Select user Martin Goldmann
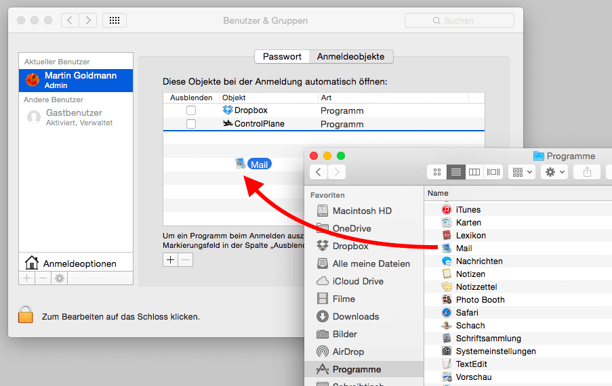The image size is (612, 386). (x=76, y=80)
